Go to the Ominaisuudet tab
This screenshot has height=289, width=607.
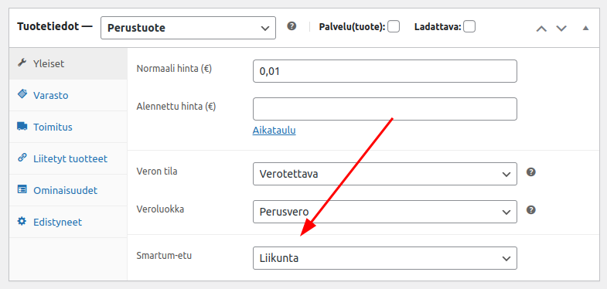(x=68, y=190)
